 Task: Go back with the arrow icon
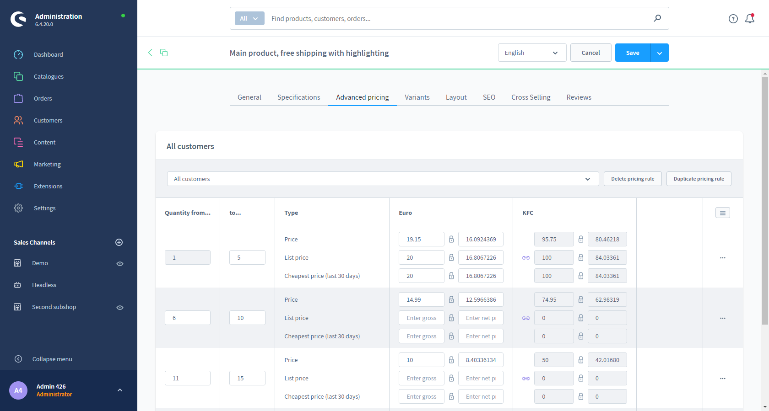coord(150,53)
